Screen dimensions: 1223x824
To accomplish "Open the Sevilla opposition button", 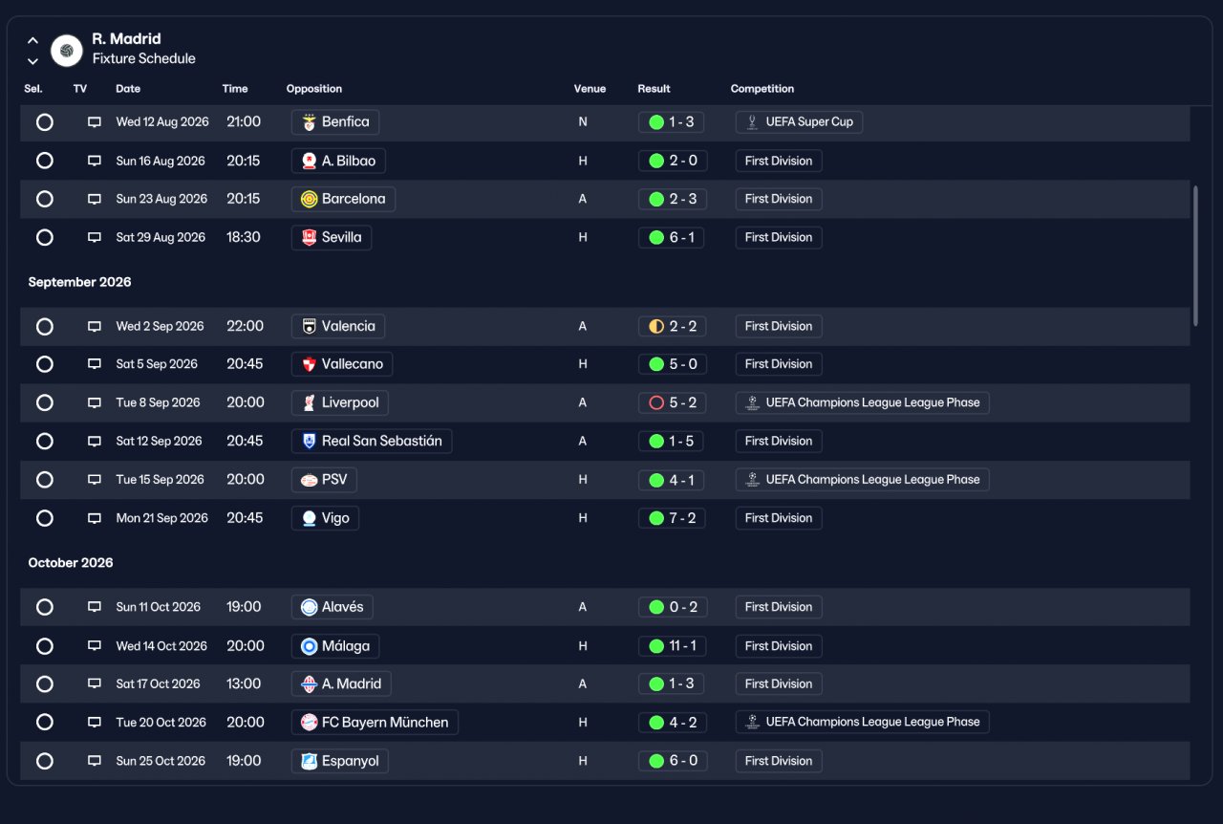I will [332, 237].
